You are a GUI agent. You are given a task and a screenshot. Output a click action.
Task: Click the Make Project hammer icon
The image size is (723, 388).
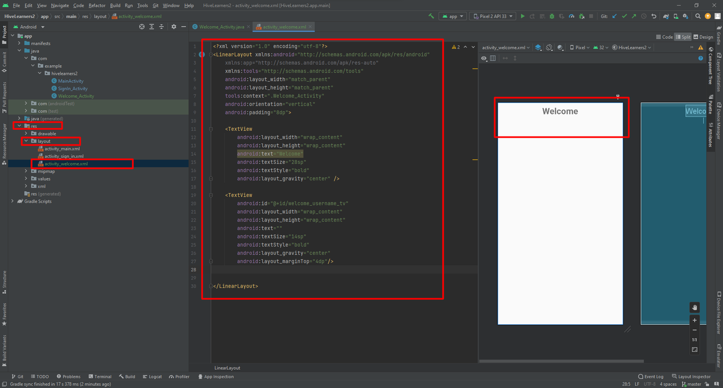click(431, 16)
